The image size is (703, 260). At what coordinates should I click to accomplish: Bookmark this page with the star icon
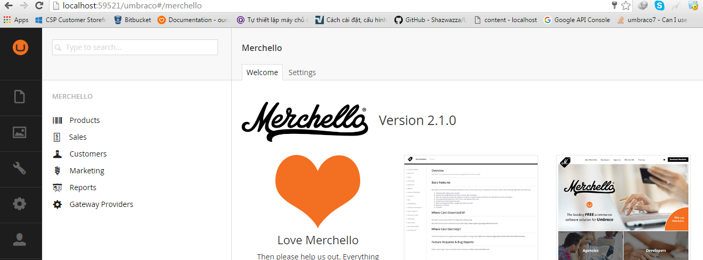coord(626,6)
